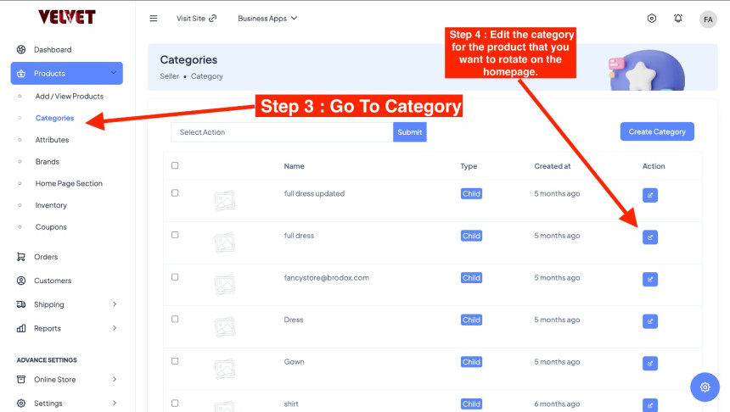Open the notifications bell icon
Image resolution: width=730 pixels, height=412 pixels.
tap(678, 19)
